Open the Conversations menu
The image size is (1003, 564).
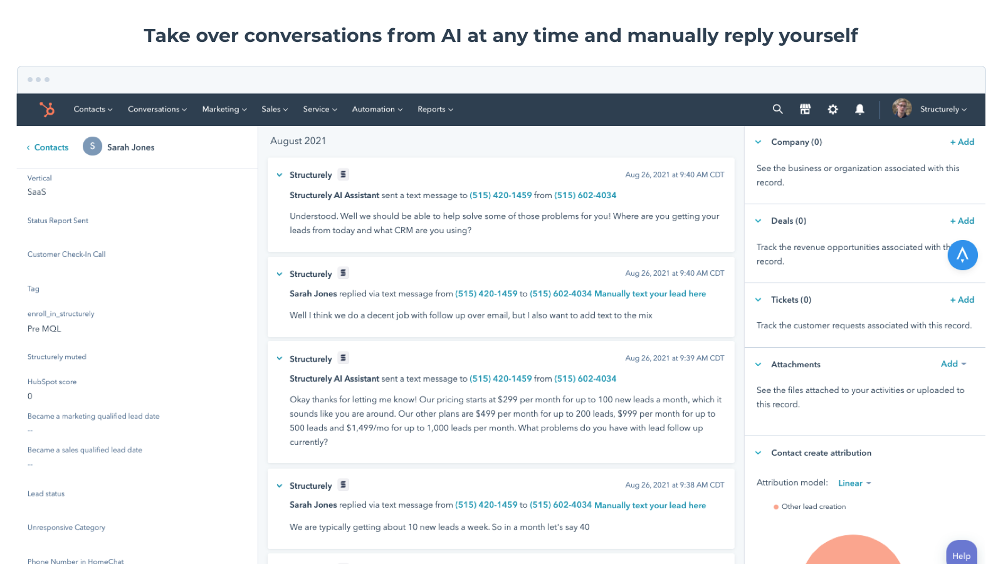point(156,109)
